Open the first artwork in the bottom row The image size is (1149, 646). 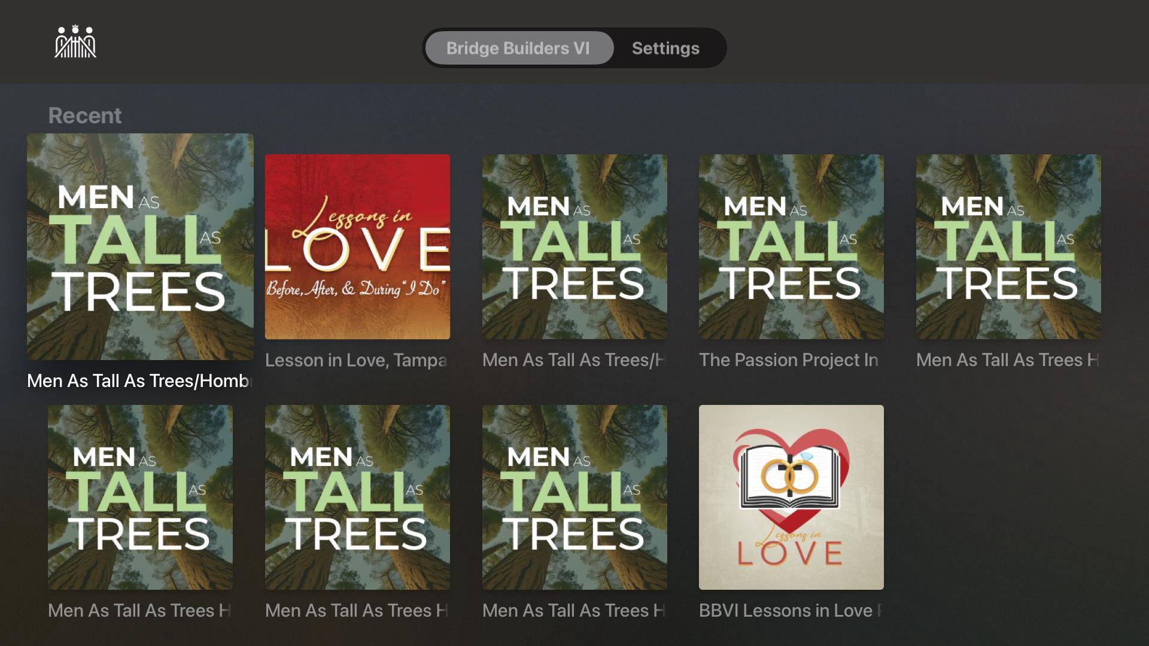point(140,497)
